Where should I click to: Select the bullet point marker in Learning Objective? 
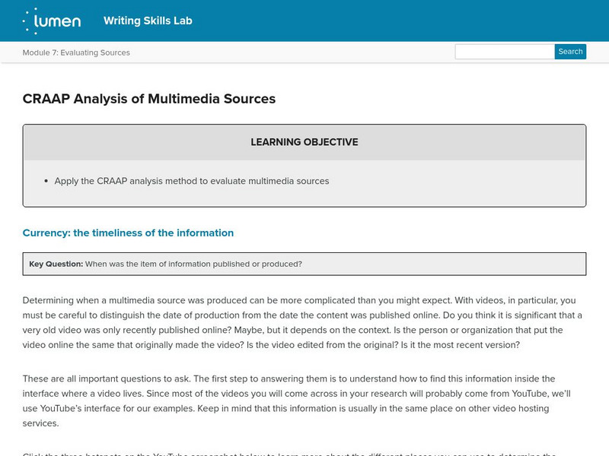pos(46,182)
